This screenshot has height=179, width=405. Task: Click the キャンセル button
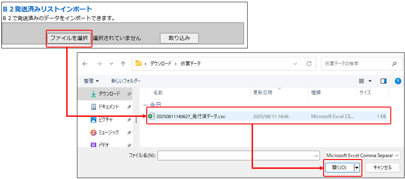382,167
